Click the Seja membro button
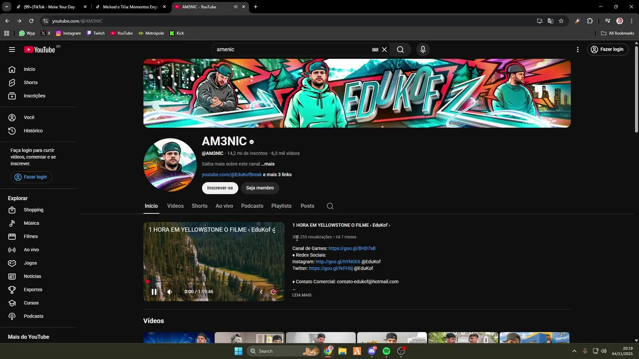Viewport: 639px width, 359px height. click(x=260, y=188)
